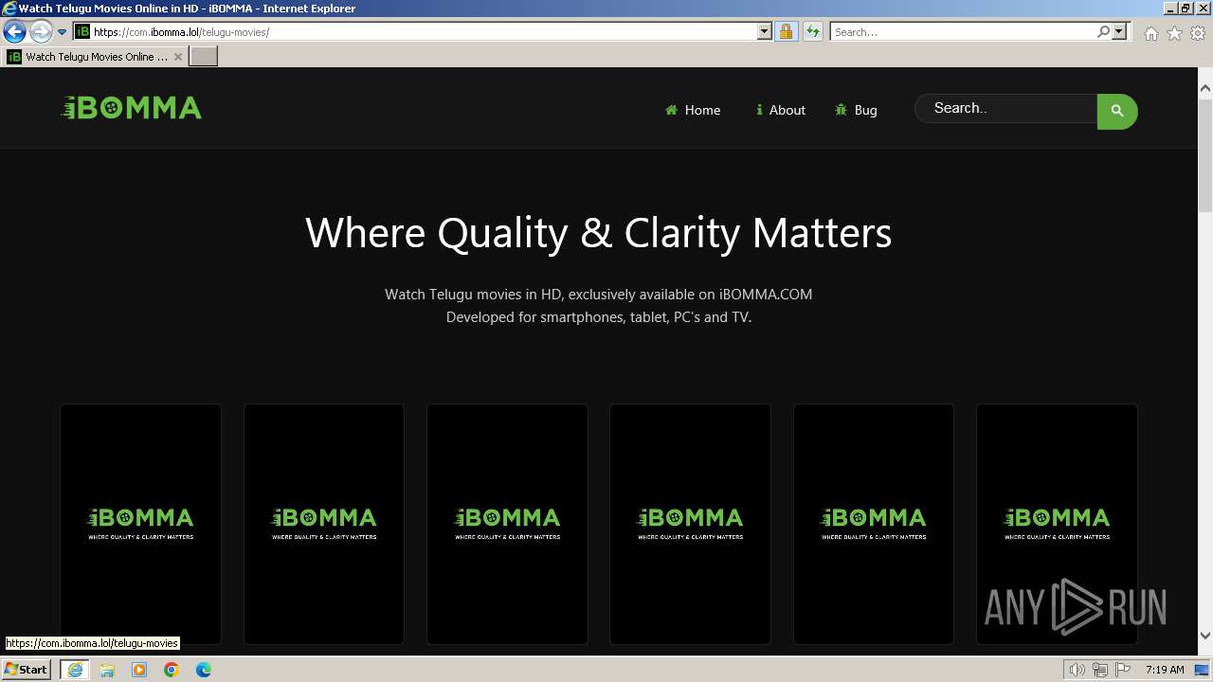Open the browser Home icon
1213x682 pixels.
pyautogui.click(x=1150, y=33)
